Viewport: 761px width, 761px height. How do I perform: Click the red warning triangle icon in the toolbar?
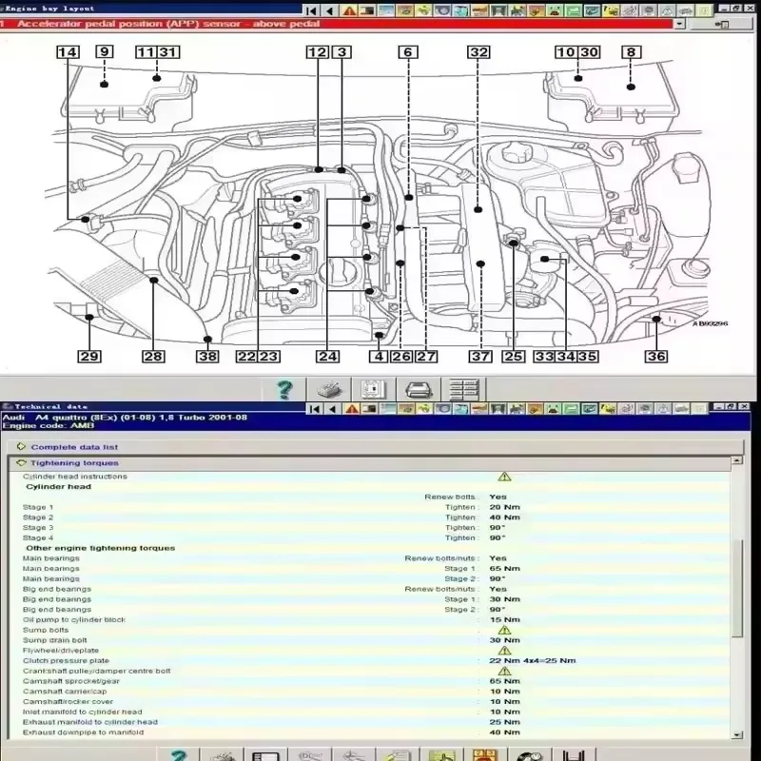350,411
